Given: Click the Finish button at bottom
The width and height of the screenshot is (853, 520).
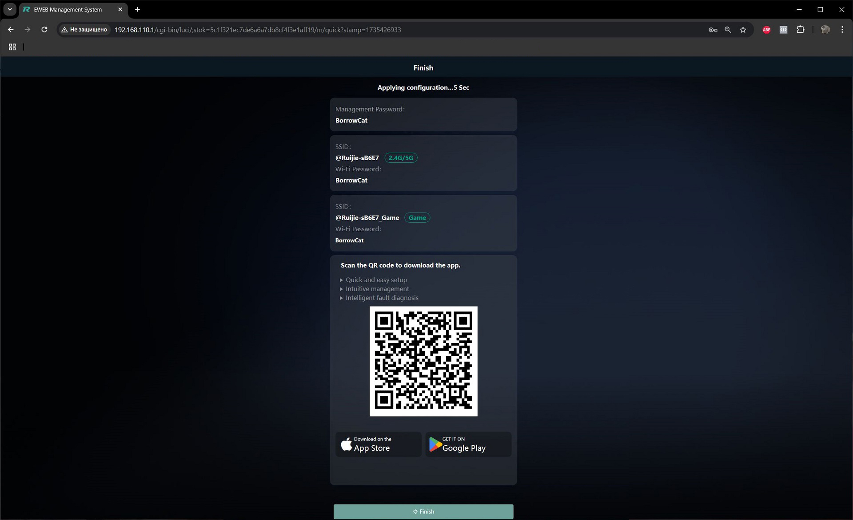Looking at the screenshot, I should pos(423,512).
